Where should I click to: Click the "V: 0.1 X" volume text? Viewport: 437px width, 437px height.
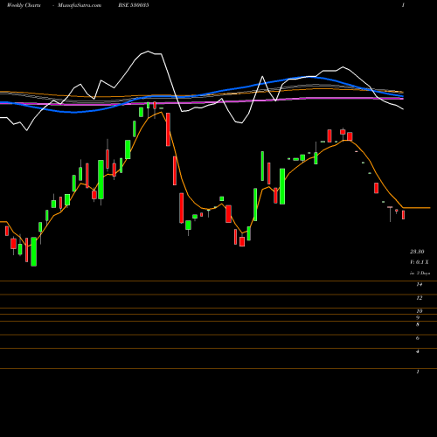tap(420, 262)
